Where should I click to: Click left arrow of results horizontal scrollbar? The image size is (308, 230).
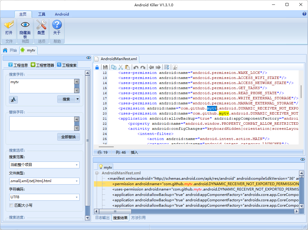click(x=96, y=211)
